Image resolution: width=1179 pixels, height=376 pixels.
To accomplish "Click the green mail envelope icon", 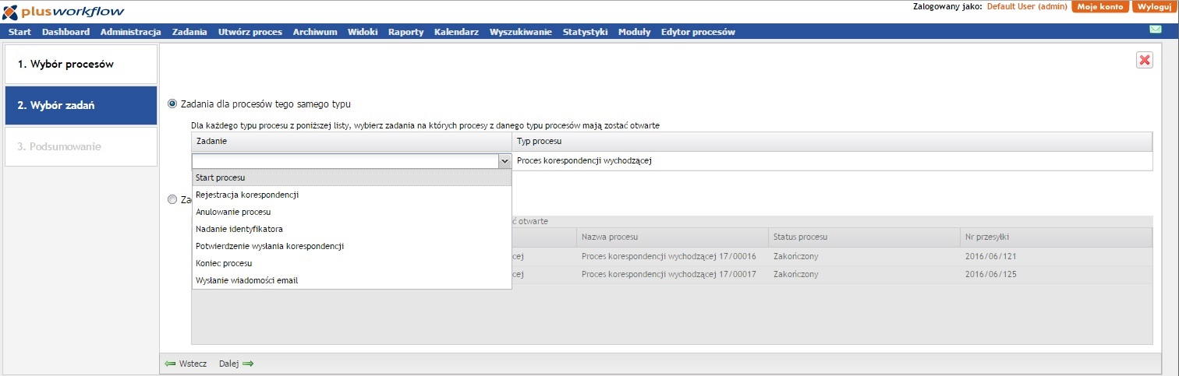I will pos(1156,30).
